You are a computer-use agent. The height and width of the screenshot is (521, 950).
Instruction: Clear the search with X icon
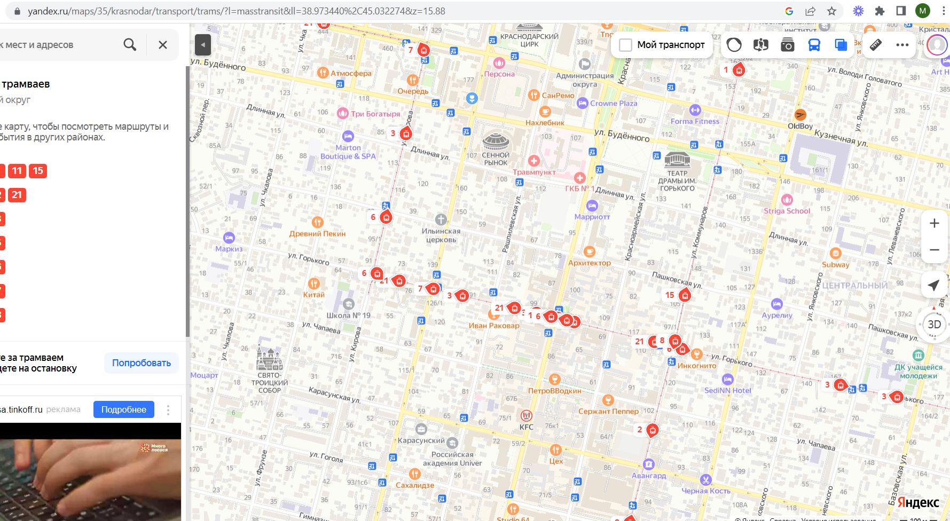pos(163,45)
